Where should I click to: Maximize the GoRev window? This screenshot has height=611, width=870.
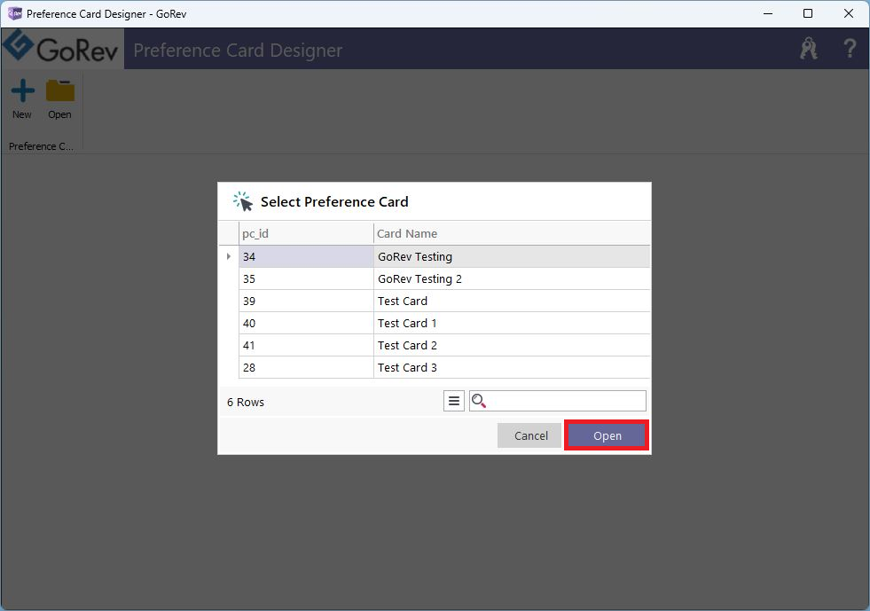(x=808, y=13)
